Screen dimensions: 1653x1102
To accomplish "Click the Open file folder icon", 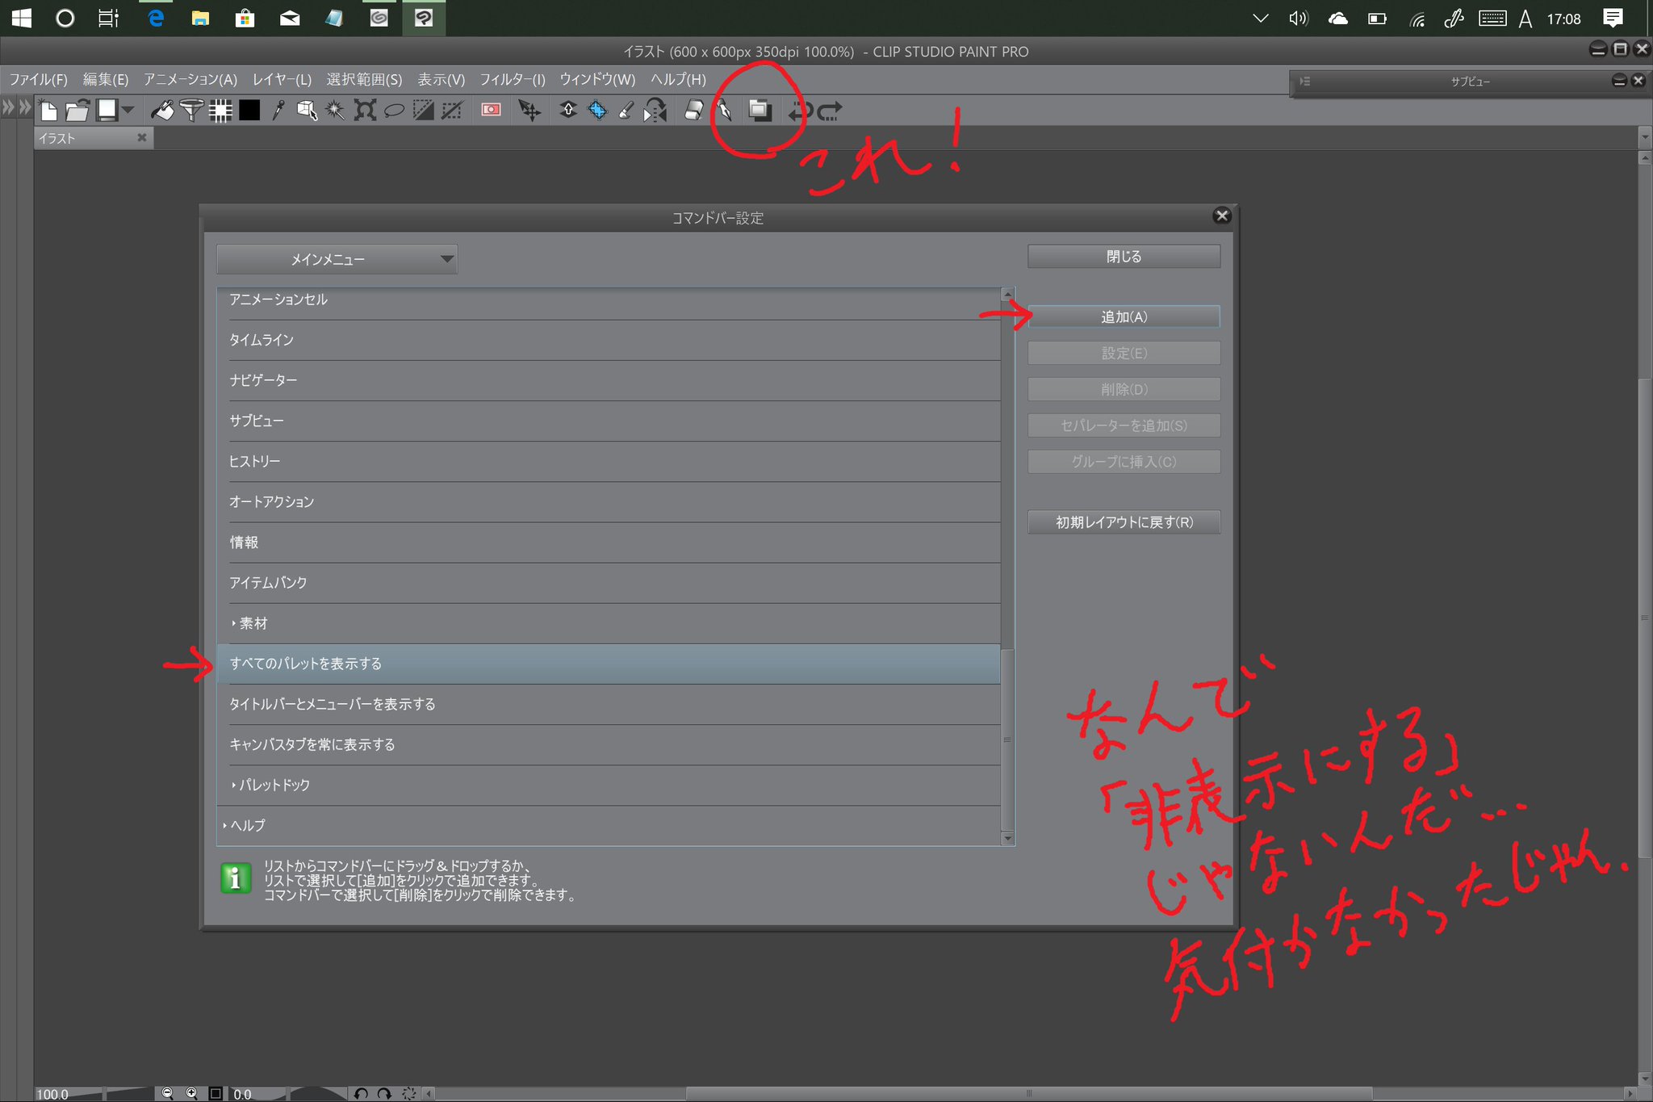I will pyautogui.click(x=77, y=111).
